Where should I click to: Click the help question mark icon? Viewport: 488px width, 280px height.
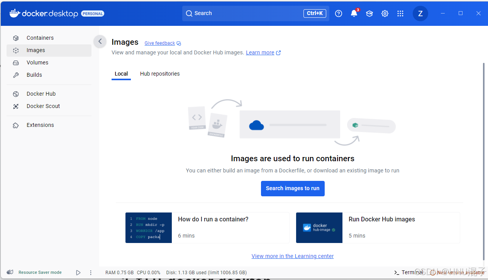click(x=339, y=13)
